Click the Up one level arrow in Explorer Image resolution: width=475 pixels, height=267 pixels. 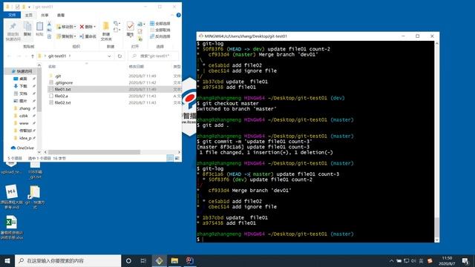[33, 56]
